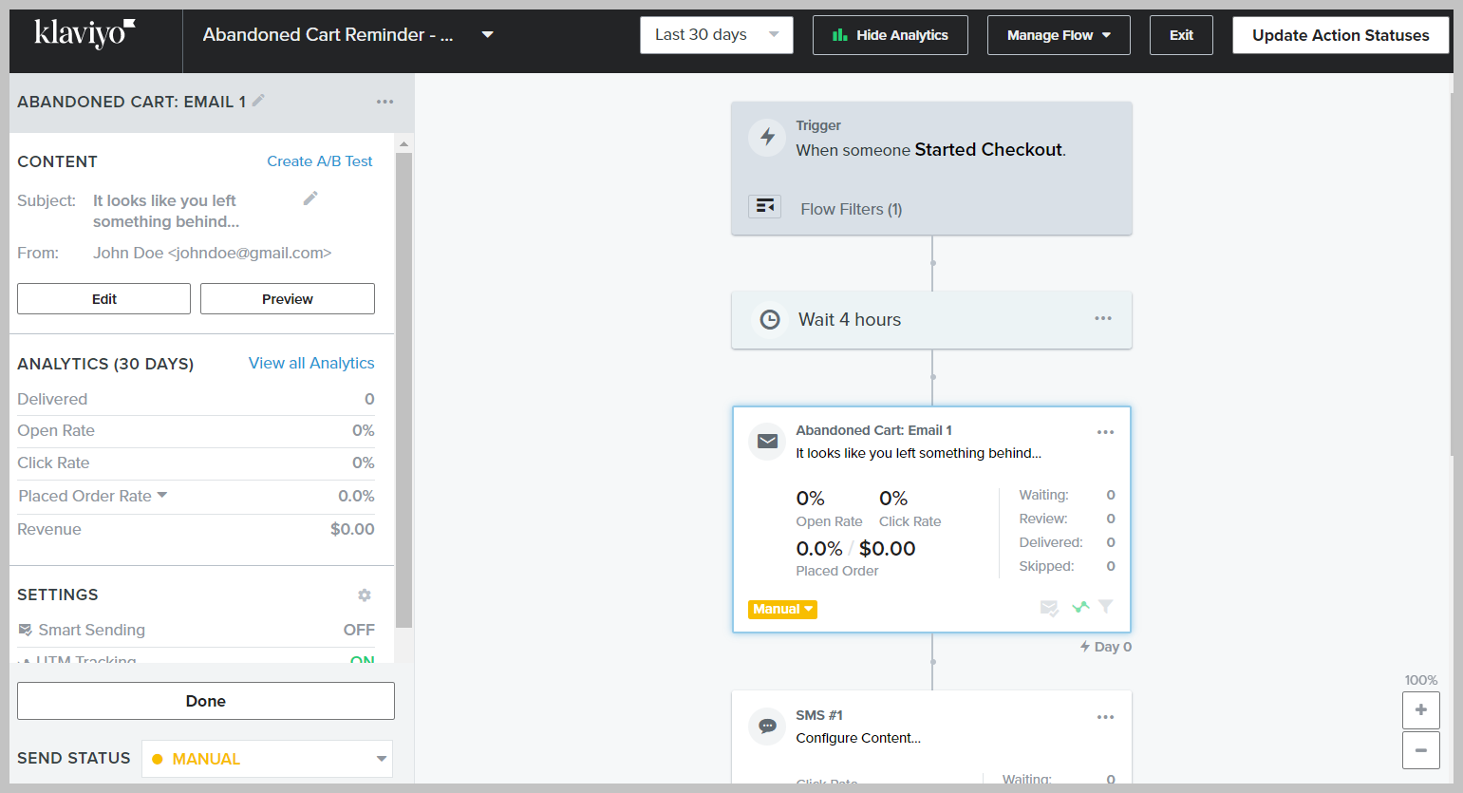Click the Waiting count on Email 1 card
The height and width of the screenshot is (793, 1463).
point(1111,495)
